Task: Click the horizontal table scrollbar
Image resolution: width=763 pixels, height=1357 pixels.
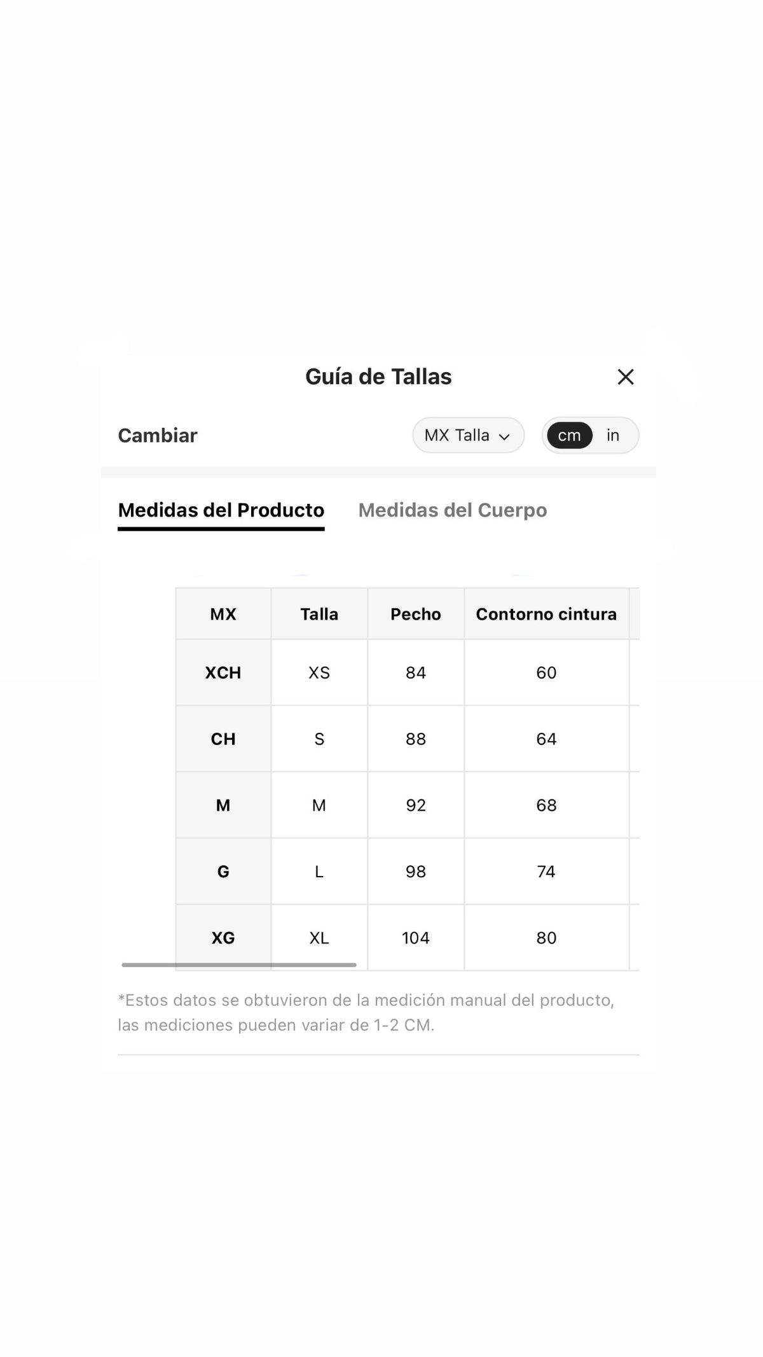Action: [239, 964]
